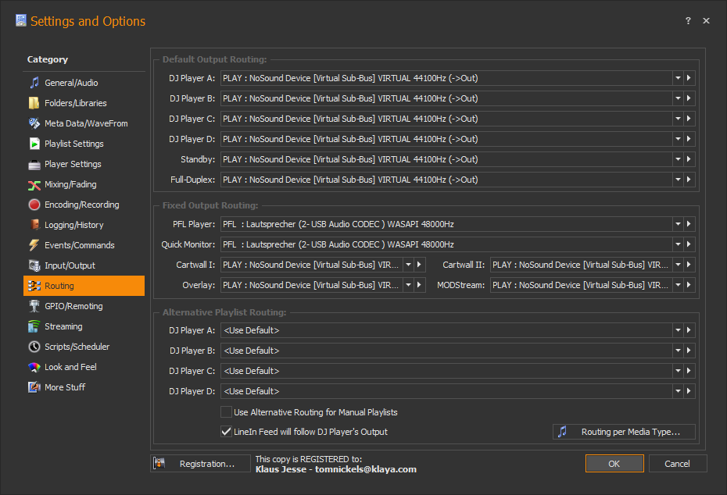Select the Input/Output category
The height and width of the screenshot is (495, 727).
[84, 265]
